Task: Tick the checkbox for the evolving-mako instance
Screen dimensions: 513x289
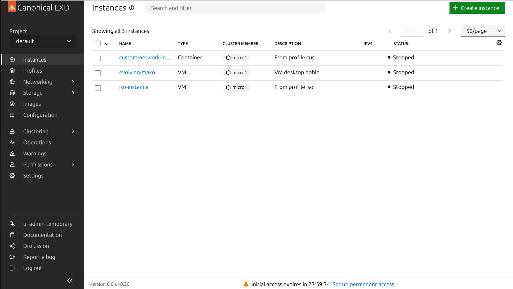Action: click(x=98, y=73)
